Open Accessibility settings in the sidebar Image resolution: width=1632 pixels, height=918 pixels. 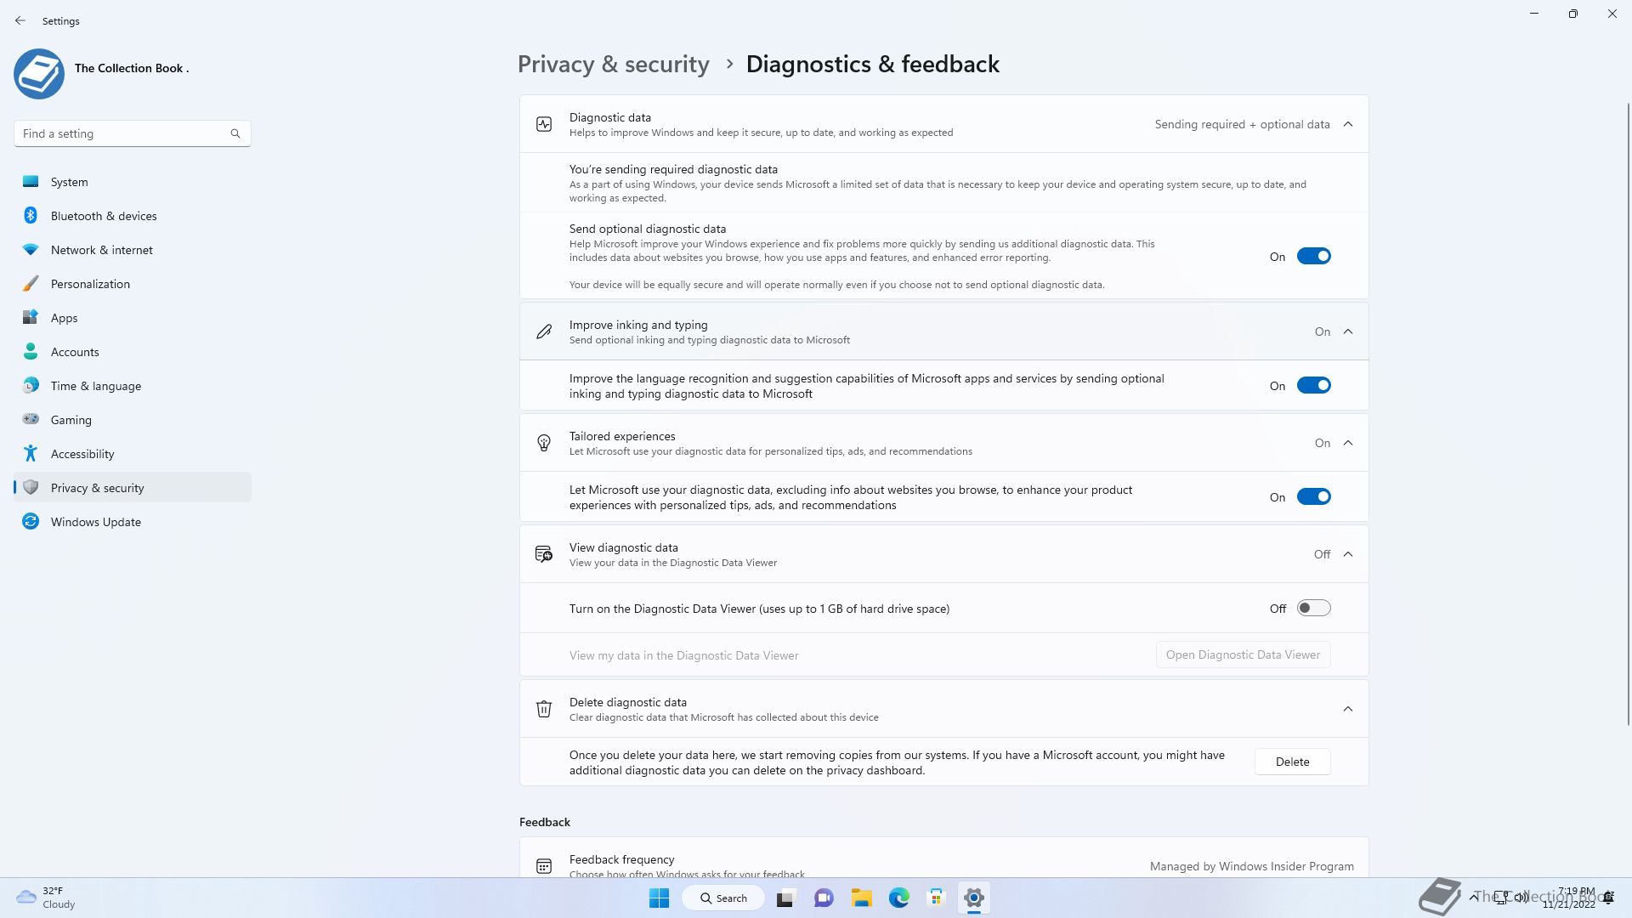pyautogui.click(x=133, y=453)
